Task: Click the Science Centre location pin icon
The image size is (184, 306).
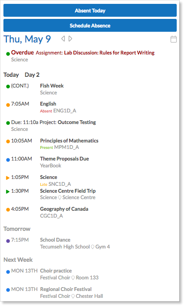Action: point(60,197)
